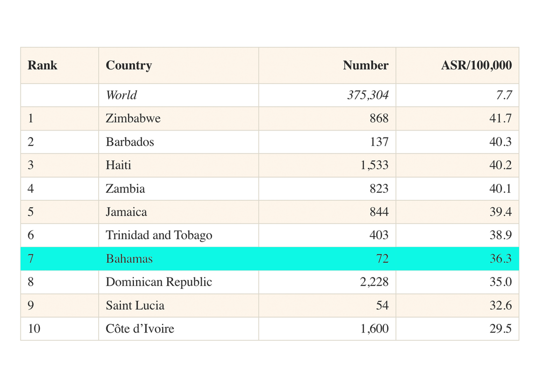Click the Number column header
The height and width of the screenshot is (384, 538).
point(365,65)
